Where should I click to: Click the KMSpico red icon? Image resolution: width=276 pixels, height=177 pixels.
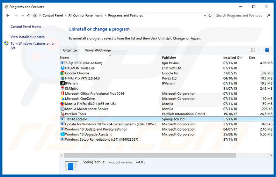[62, 88]
